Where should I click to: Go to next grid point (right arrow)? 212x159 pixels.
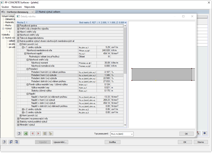pyautogui.click(x=38, y=134)
